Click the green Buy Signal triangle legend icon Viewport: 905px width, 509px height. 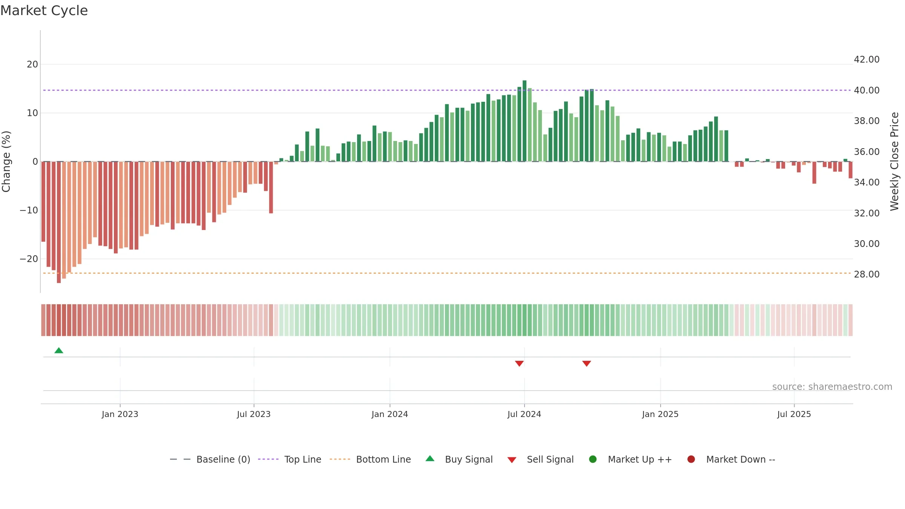pos(430,458)
